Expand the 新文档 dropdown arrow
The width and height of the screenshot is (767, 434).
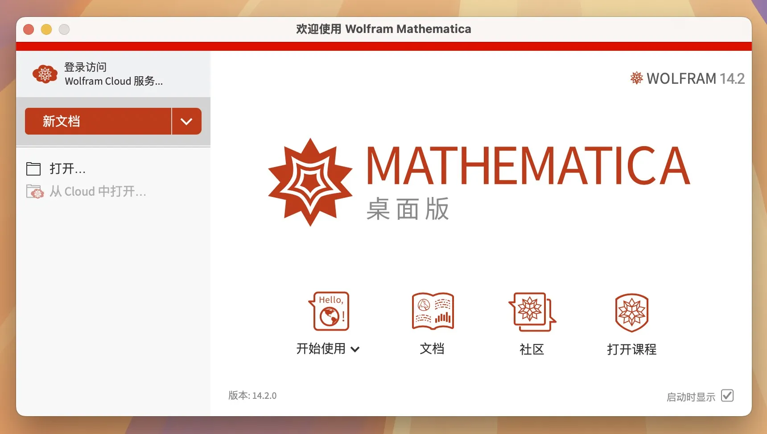tap(186, 121)
